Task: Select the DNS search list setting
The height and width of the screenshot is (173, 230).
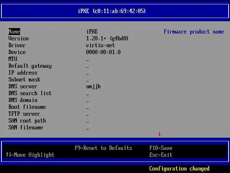Action: (x=30, y=93)
